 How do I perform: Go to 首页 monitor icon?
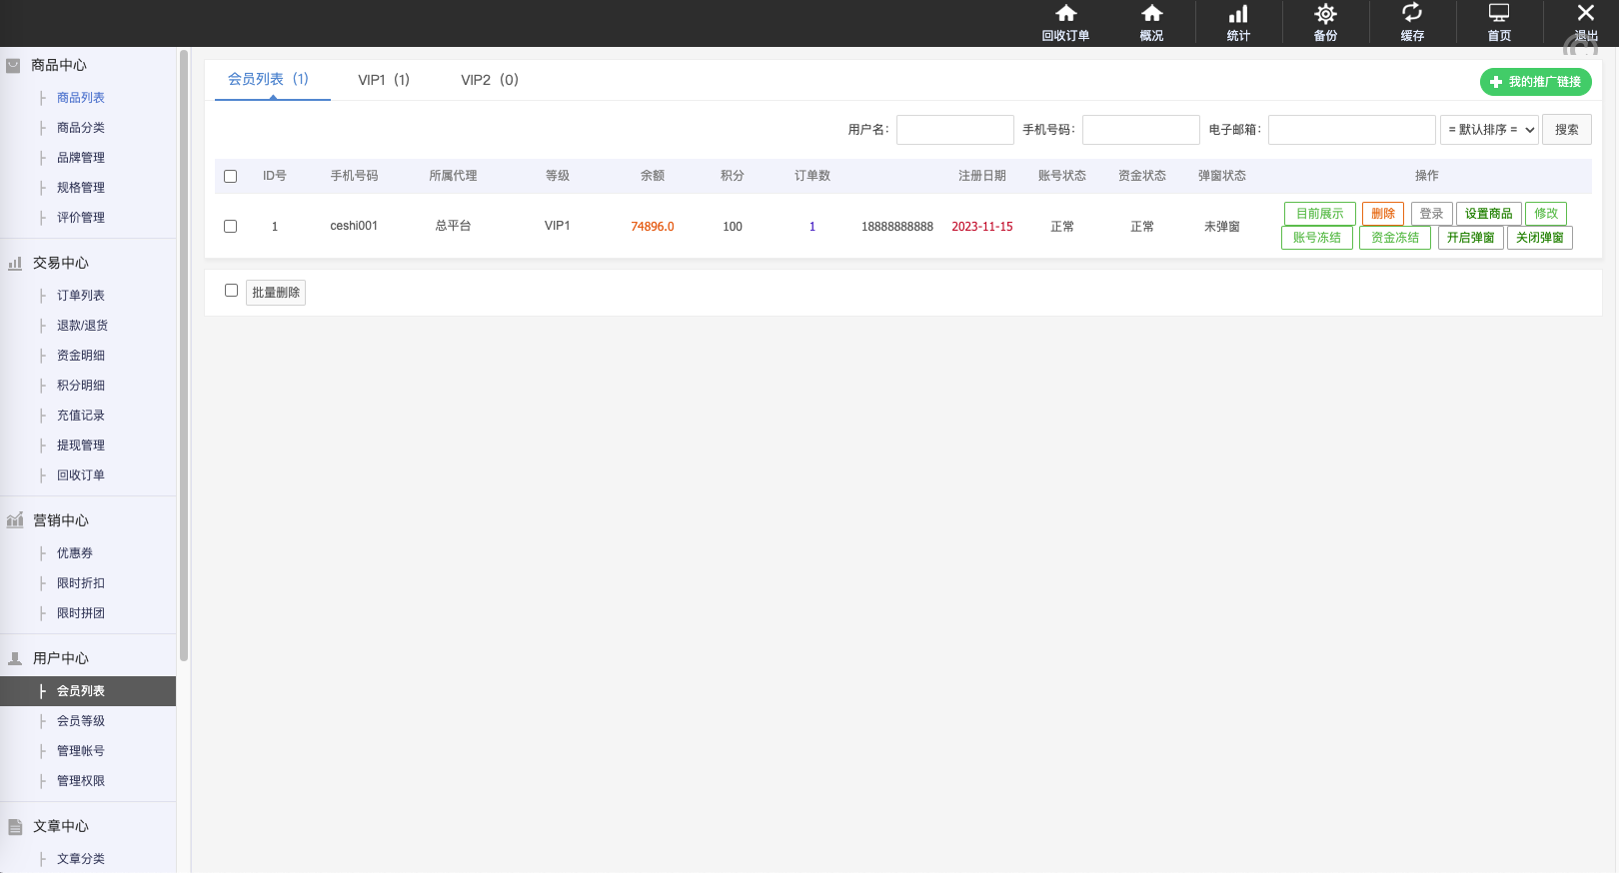pos(1499,14)
